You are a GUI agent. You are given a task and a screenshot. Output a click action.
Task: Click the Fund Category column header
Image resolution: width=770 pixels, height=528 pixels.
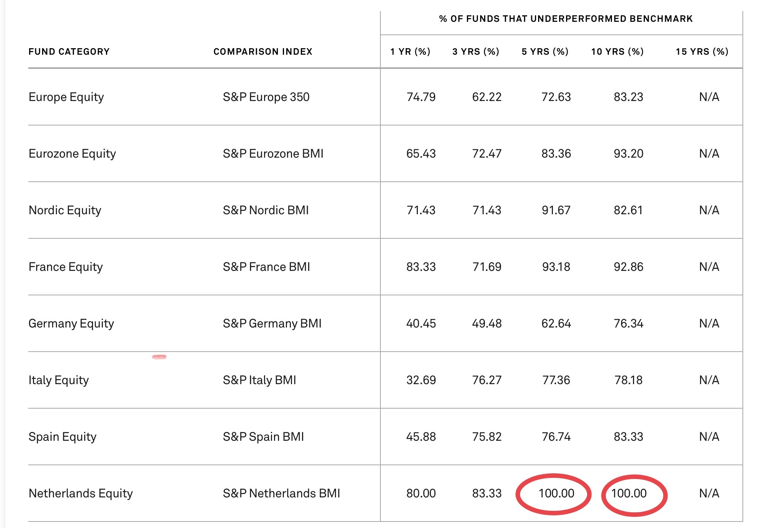coord(69,52)
